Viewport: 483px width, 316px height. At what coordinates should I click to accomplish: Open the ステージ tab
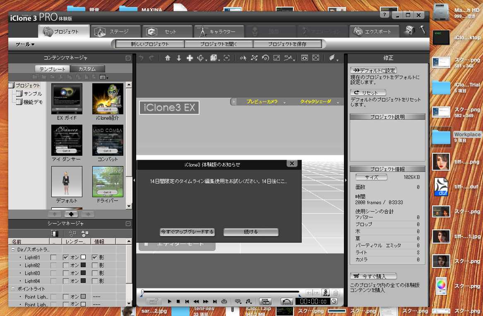coord(115,31)
